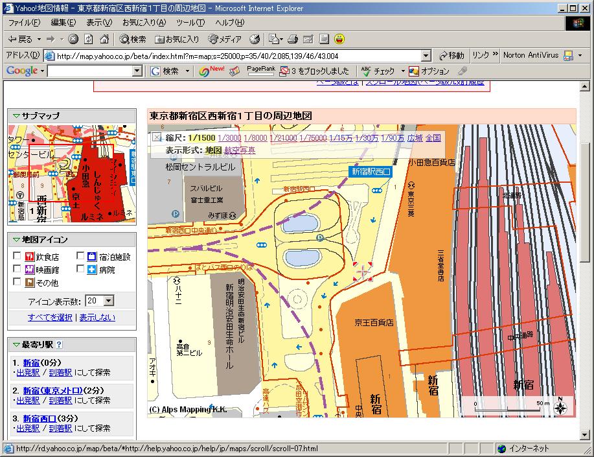Click the 最寄り駅 help question icon
Image resolution: width=594 pixels, height=457 pixels.
pos(59,345)
